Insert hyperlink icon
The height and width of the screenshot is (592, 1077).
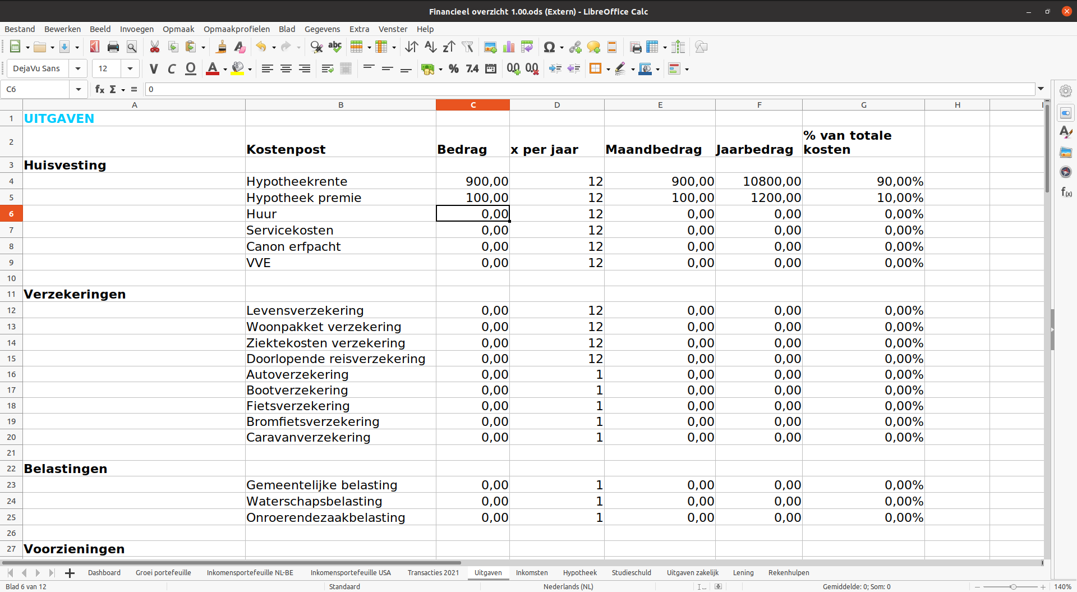tap(575, 47)
